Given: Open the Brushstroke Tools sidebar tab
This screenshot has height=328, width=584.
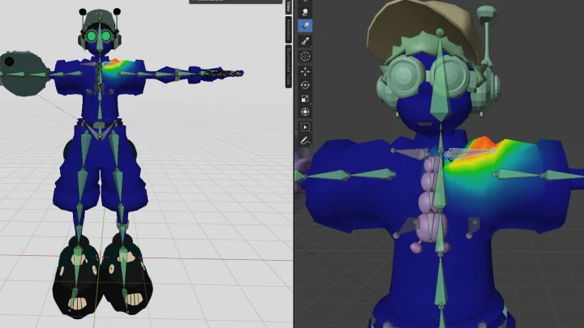Looking at the screenshot, I should point(289,66).
